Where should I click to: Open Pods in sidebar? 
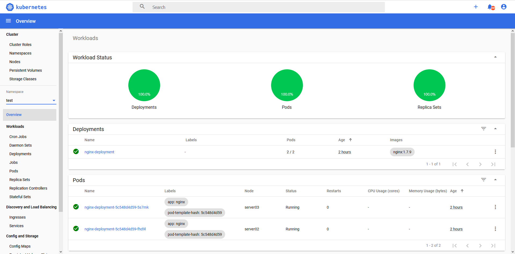tap(14, 171)
